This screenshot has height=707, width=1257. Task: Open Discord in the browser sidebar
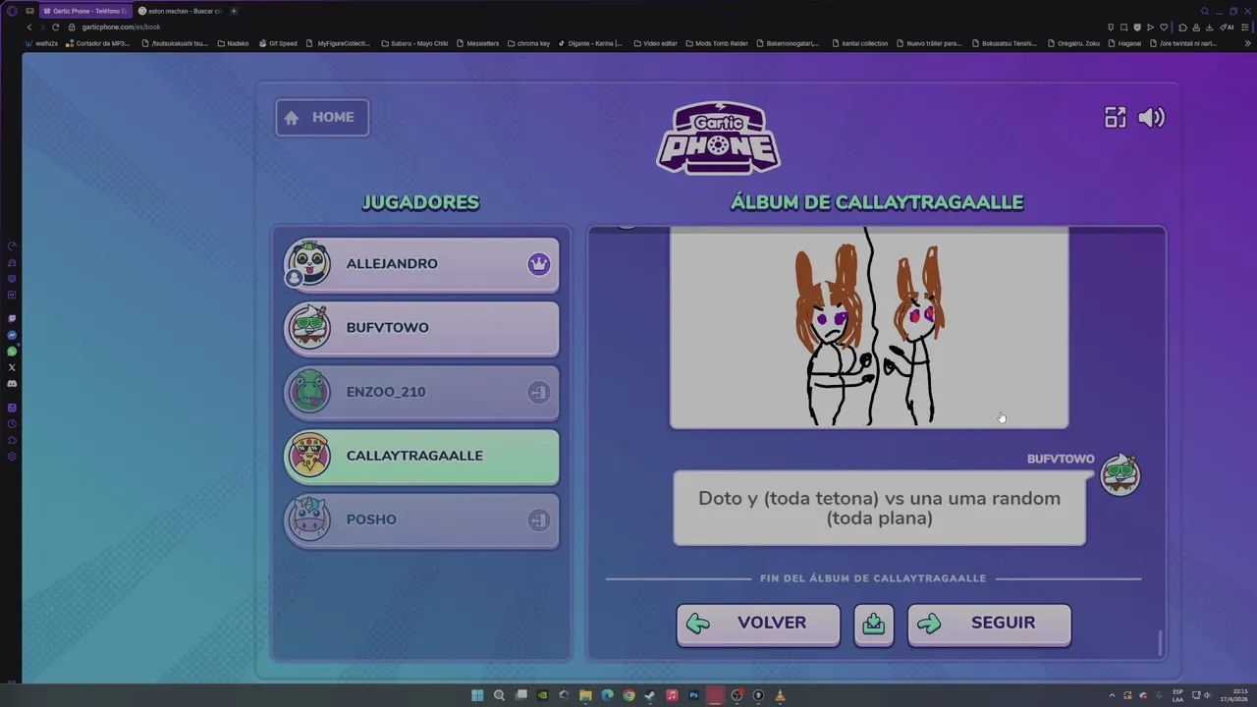click(x=12, y=383)
